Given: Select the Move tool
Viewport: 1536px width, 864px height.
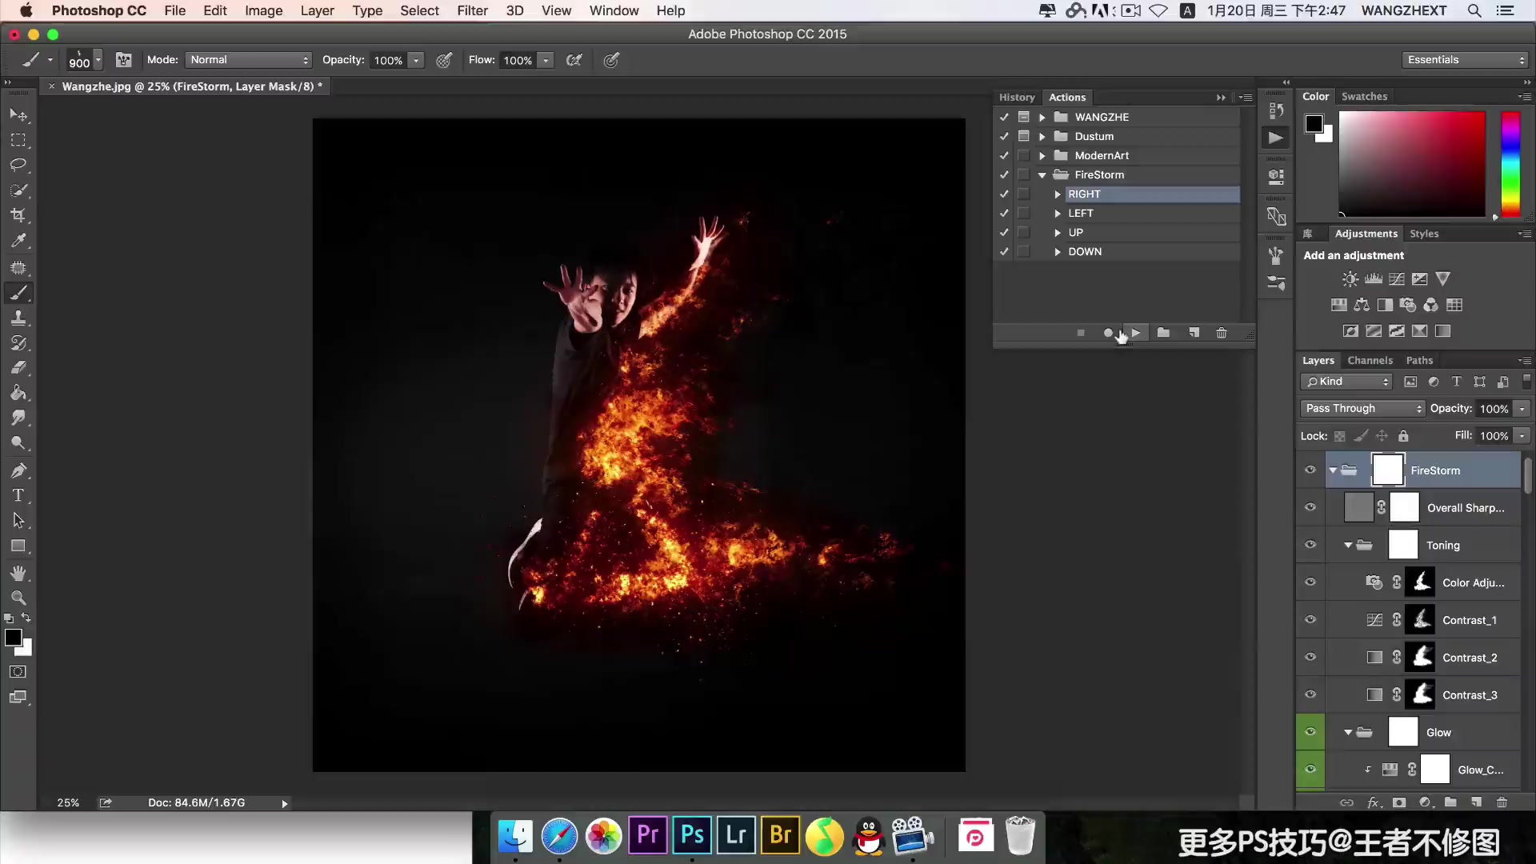Looking at the screenshot, I should (x=18, y=115).
